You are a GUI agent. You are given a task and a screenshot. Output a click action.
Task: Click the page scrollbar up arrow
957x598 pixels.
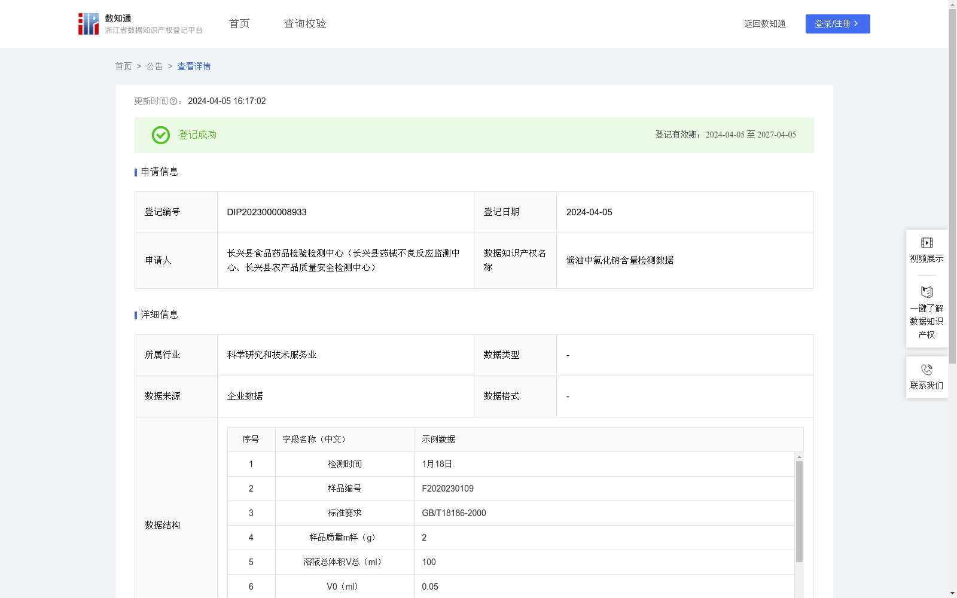coord(952,4)
